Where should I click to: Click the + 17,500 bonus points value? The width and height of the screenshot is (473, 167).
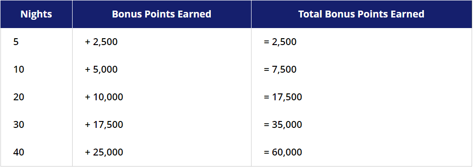coord(104,124)
